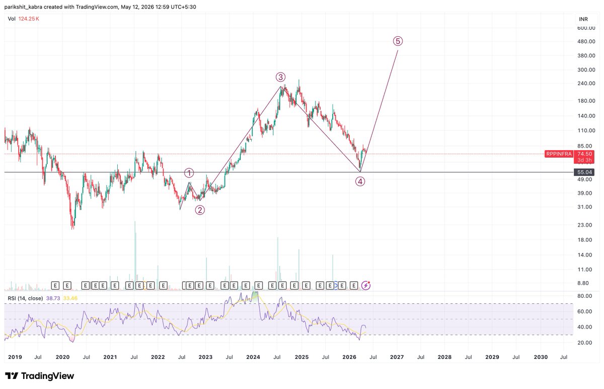Image resolution: width=604 pixels, height=389 pixels.
Task: Click the 23.00 price scale label
Action: click(x=586, y=225)
